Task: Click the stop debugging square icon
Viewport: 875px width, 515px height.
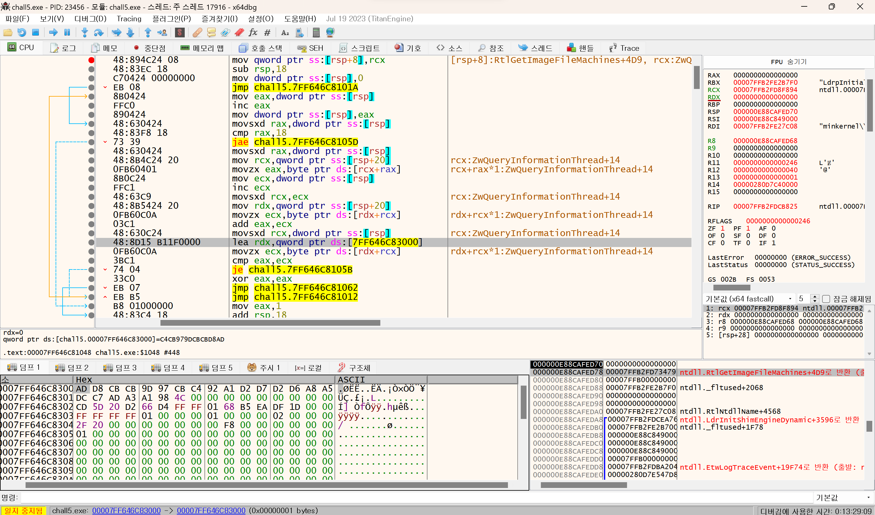Action: (36, 33)
